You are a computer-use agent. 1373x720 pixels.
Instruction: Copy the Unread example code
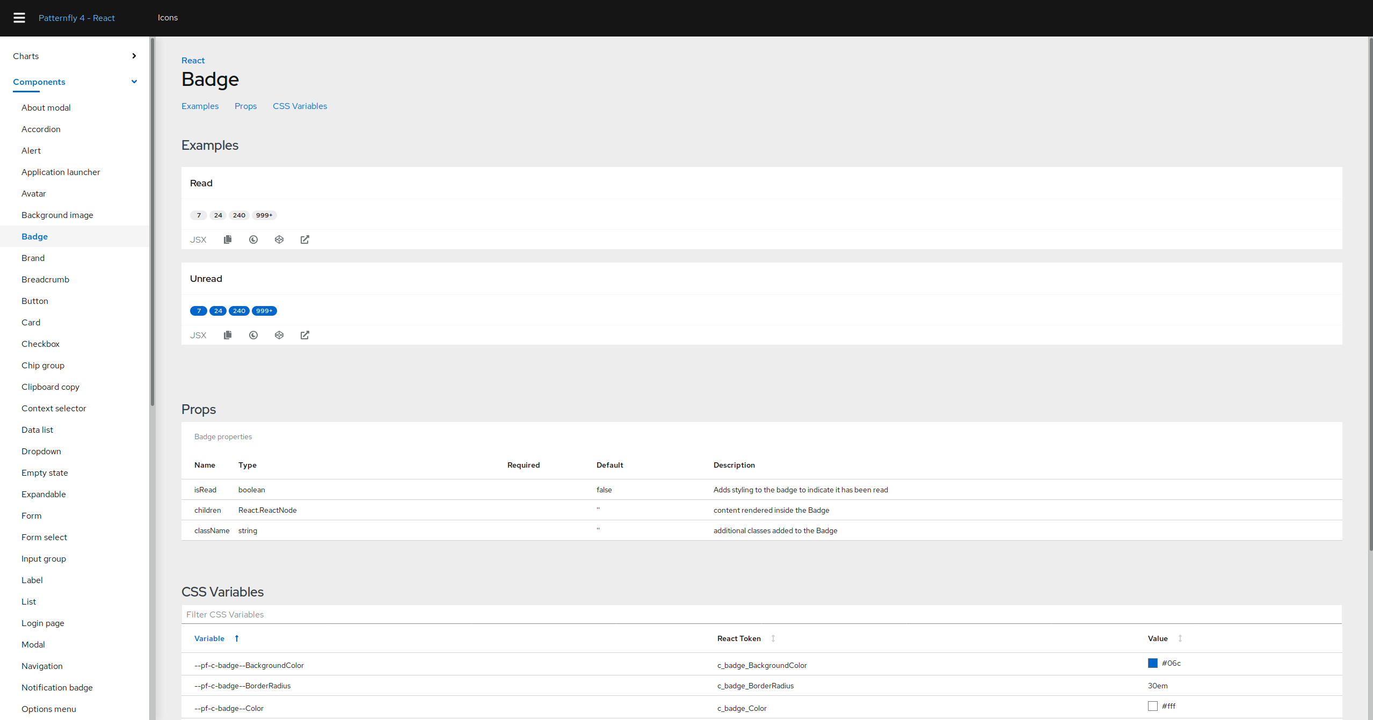(x=228, y=335)
